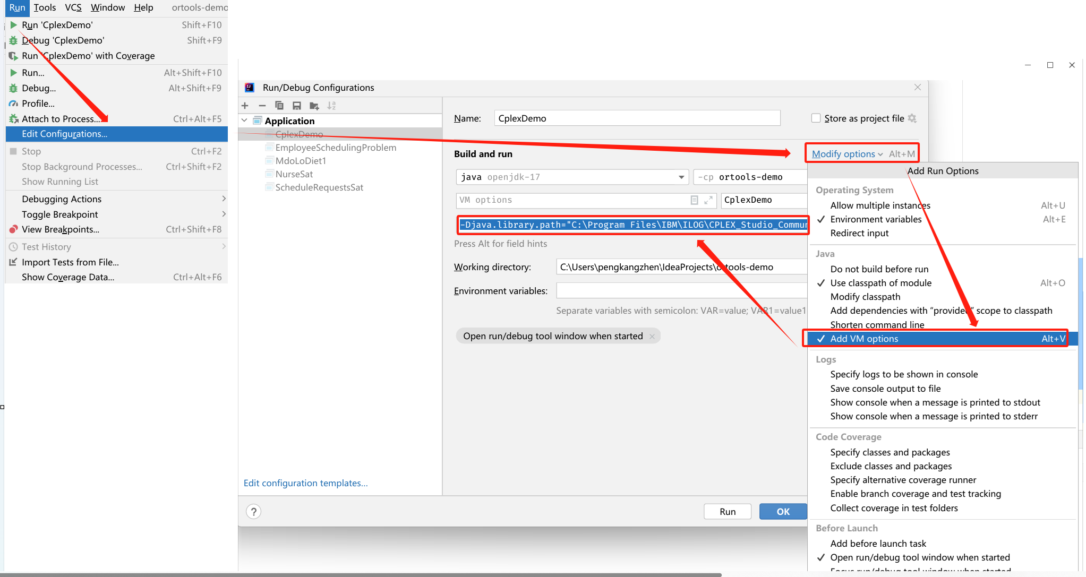Toggle Environment variables run option

pos(876,219)
